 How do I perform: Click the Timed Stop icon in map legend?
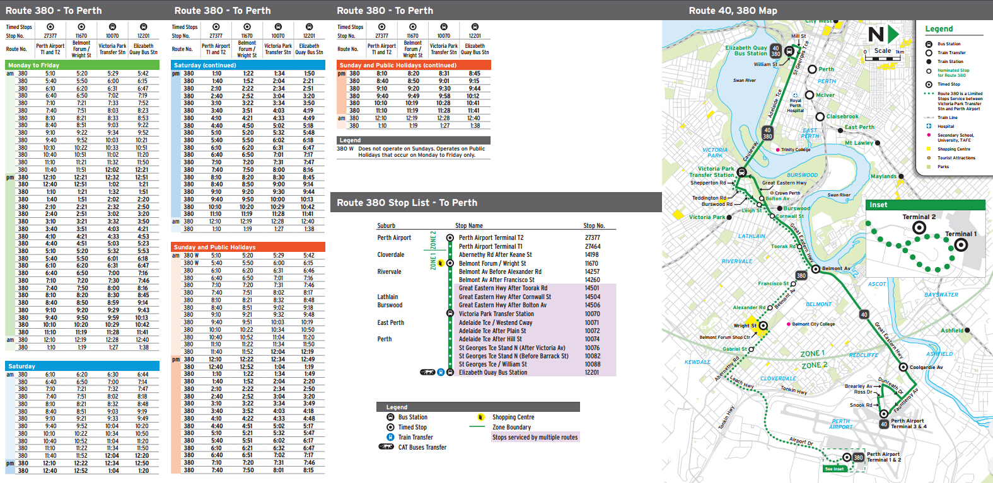point(929,84)
